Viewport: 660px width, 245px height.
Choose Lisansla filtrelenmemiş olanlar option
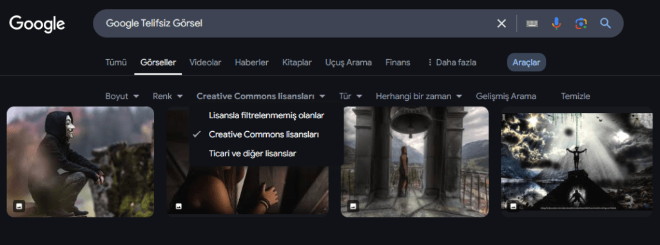point(266,115)
